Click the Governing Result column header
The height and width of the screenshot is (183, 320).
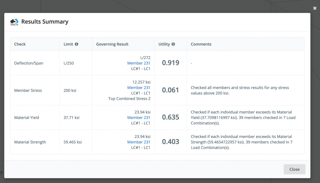tap(112, 44)
